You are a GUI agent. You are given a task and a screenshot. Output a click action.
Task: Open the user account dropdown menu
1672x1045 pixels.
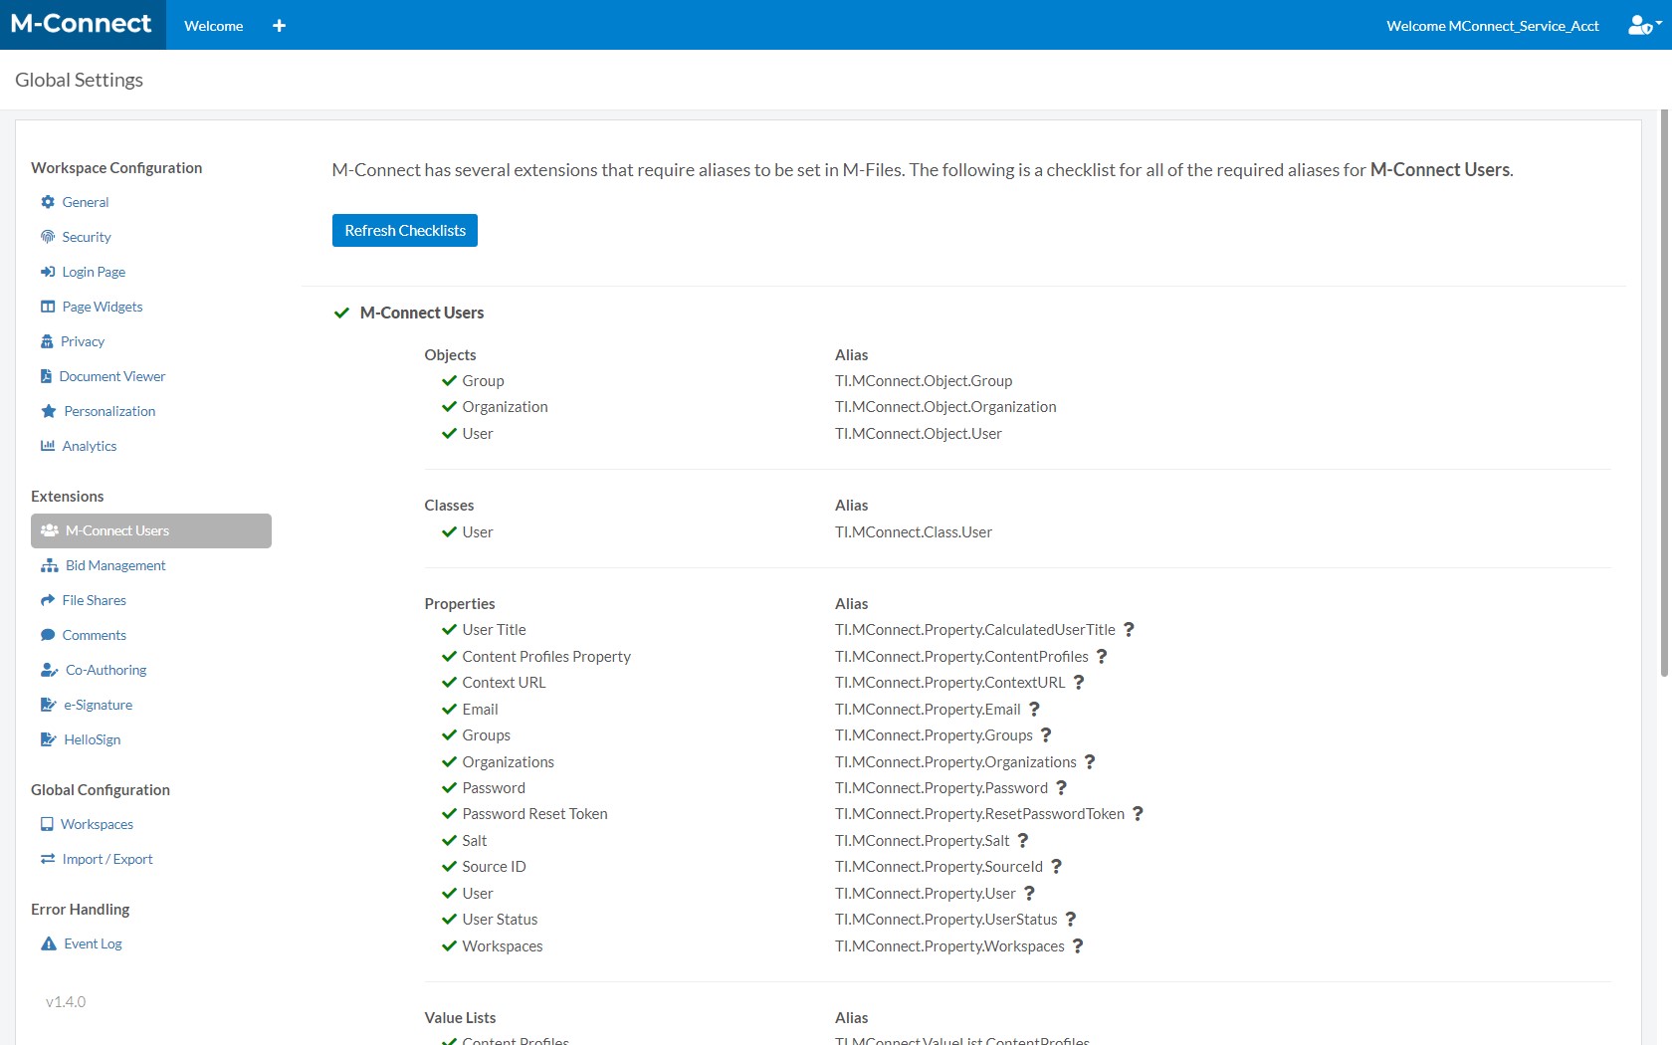(x=1644, y=25)
